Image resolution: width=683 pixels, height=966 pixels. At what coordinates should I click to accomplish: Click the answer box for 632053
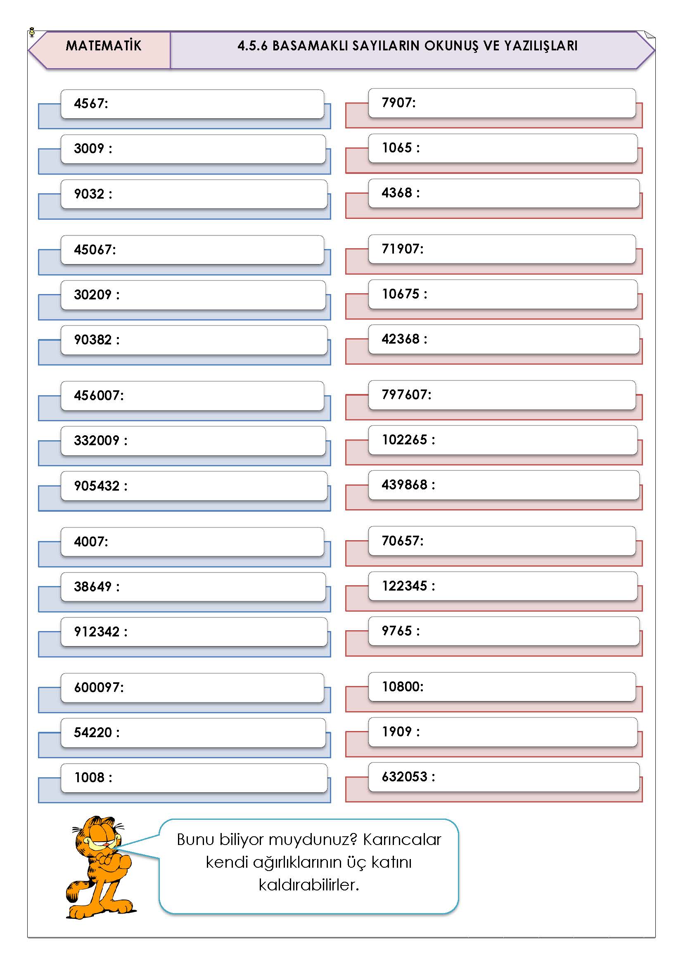(x=504, y=777)
